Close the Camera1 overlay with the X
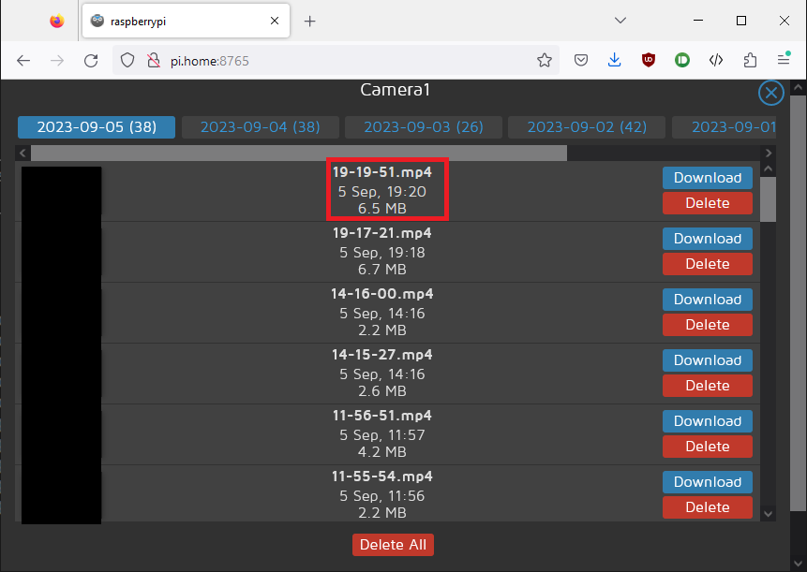This screenshot has height=572, width=807. point(770,93)
